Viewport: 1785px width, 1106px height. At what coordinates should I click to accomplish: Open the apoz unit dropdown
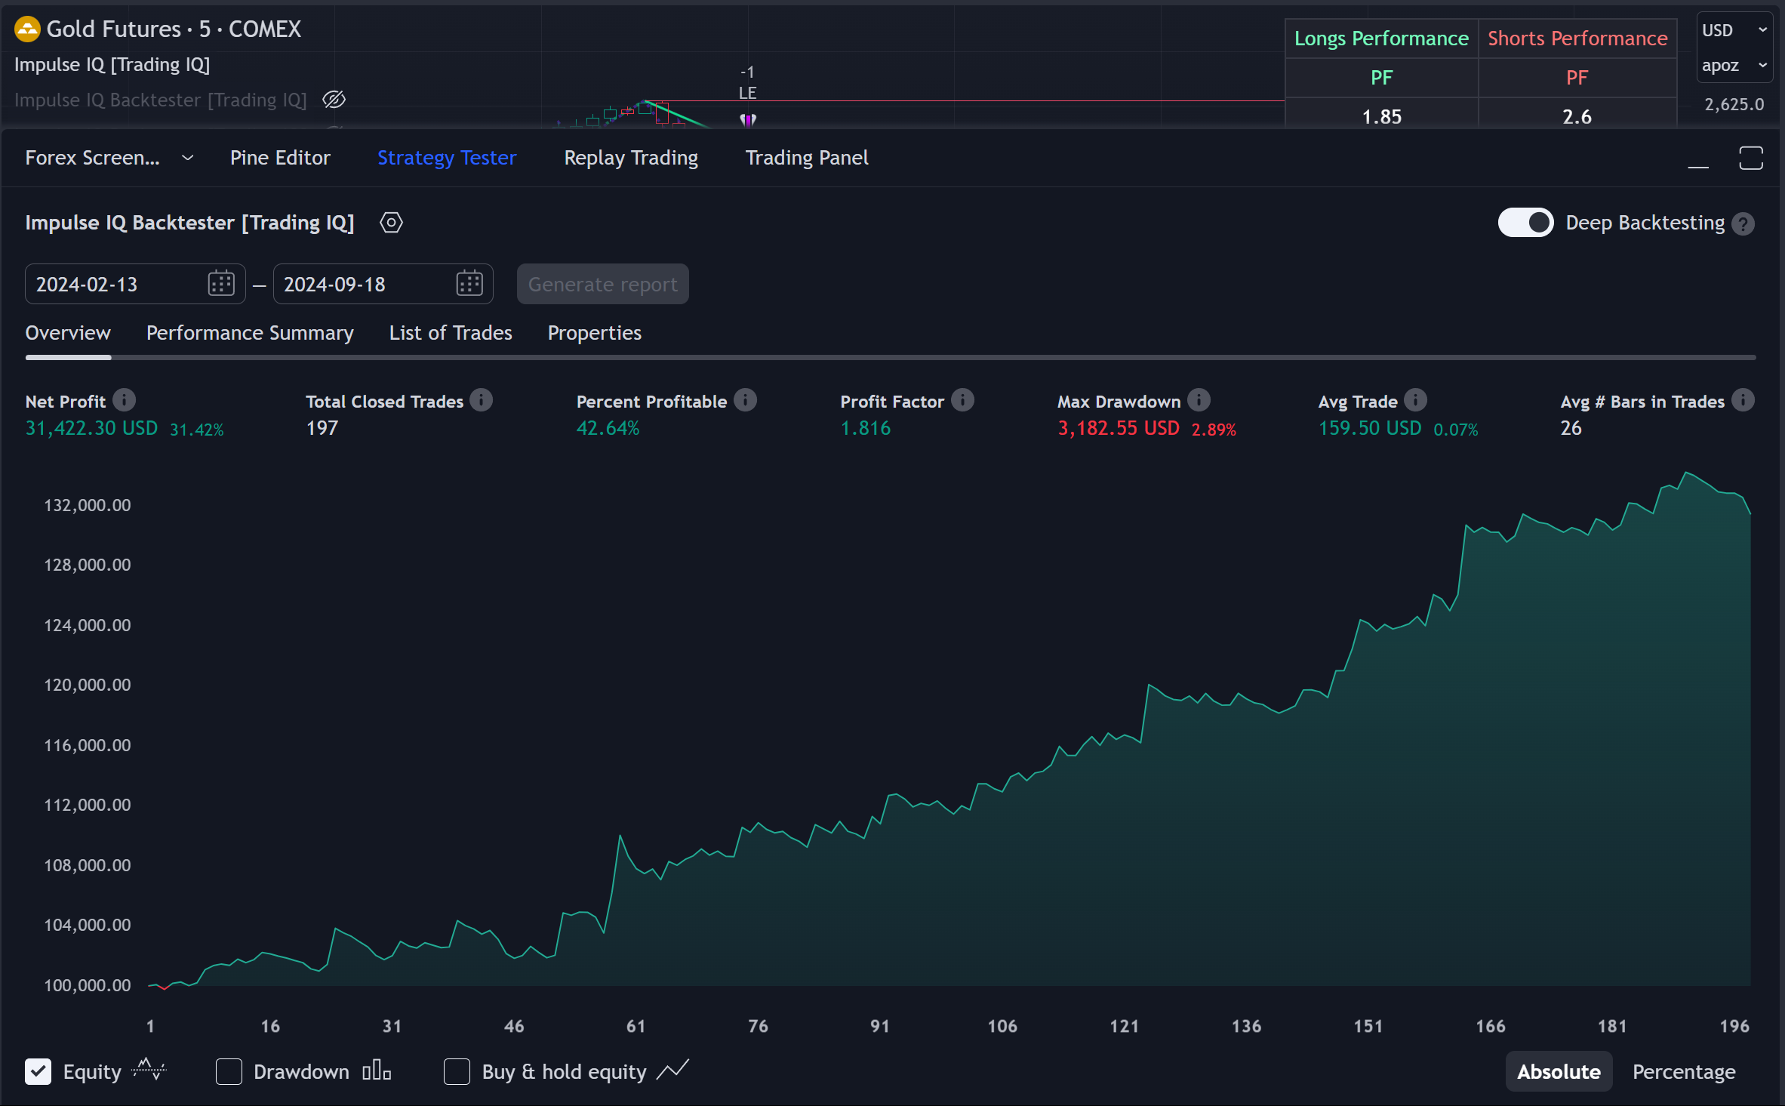[x=1734, y=66]
